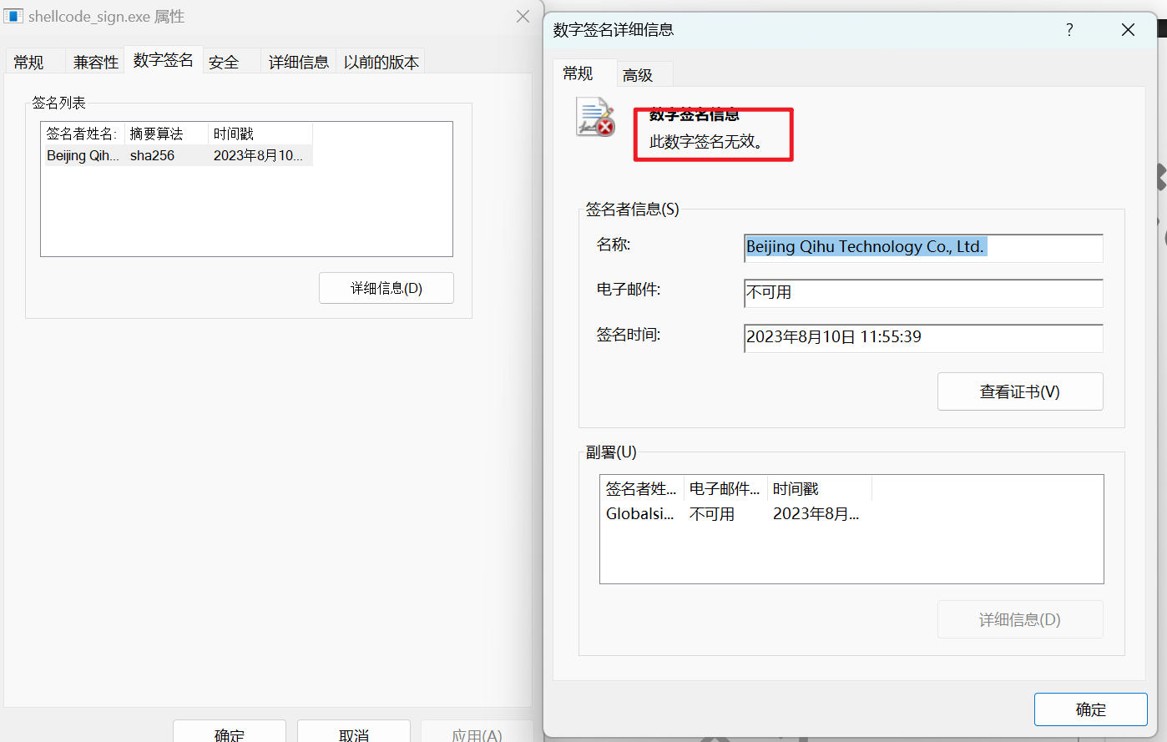The image size is (1167, 742).
Task: Click the 时间戳 column header in signature list
Action: (x=260, y=134)
